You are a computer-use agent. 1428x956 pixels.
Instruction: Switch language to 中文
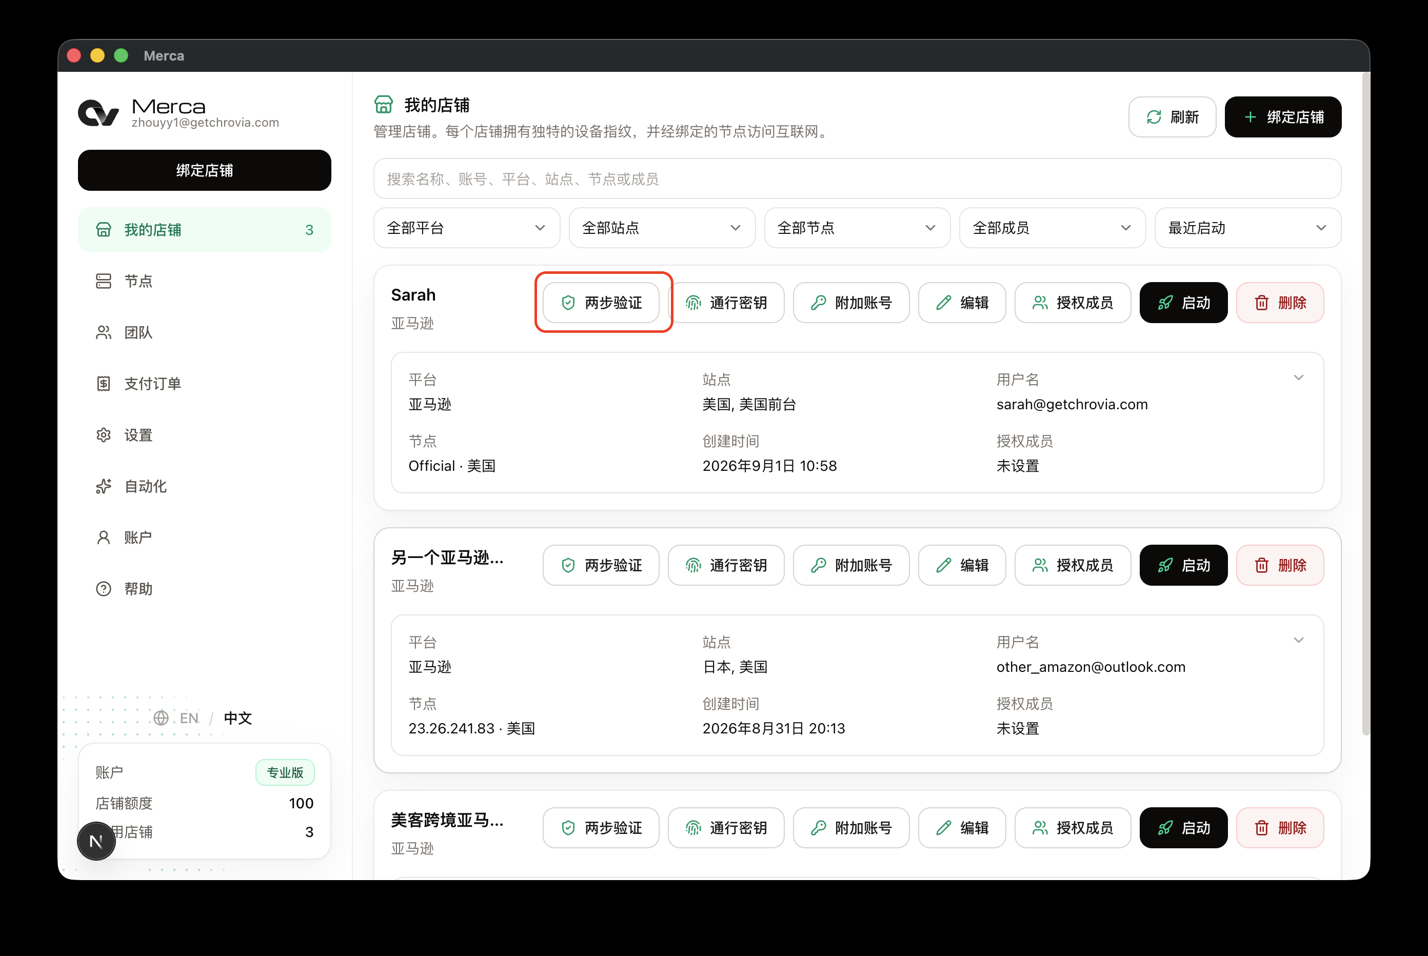pos(238,718)
